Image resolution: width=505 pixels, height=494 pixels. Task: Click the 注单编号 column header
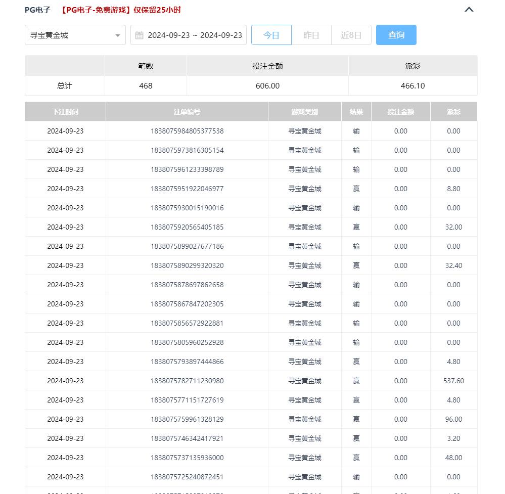coord(187,112)
